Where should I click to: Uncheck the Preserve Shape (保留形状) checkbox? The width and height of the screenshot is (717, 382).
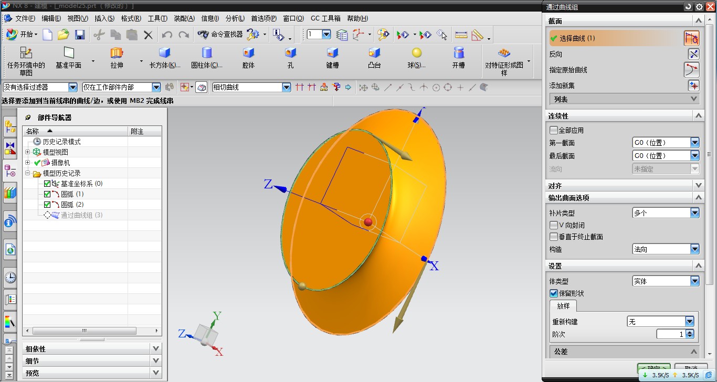[x=554, y=293]
